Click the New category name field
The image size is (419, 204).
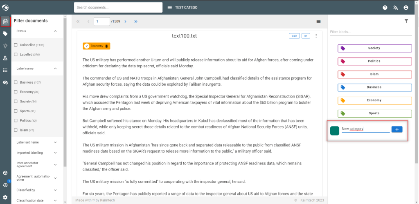click(x=366, y=129)
